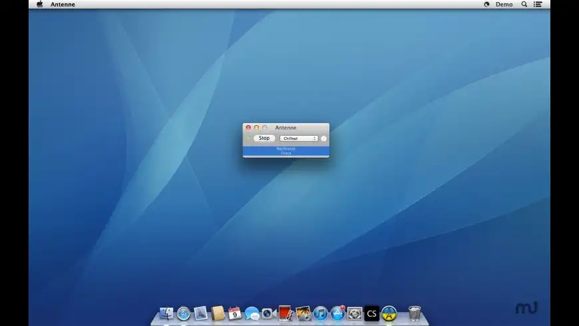Open the App Store in Dock
Screen dimensions: 579x326
[x=338, y=313]
